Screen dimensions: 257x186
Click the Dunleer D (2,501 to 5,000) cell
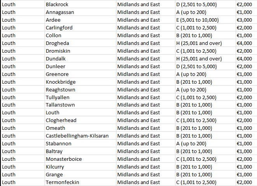(x=205, y=66)
